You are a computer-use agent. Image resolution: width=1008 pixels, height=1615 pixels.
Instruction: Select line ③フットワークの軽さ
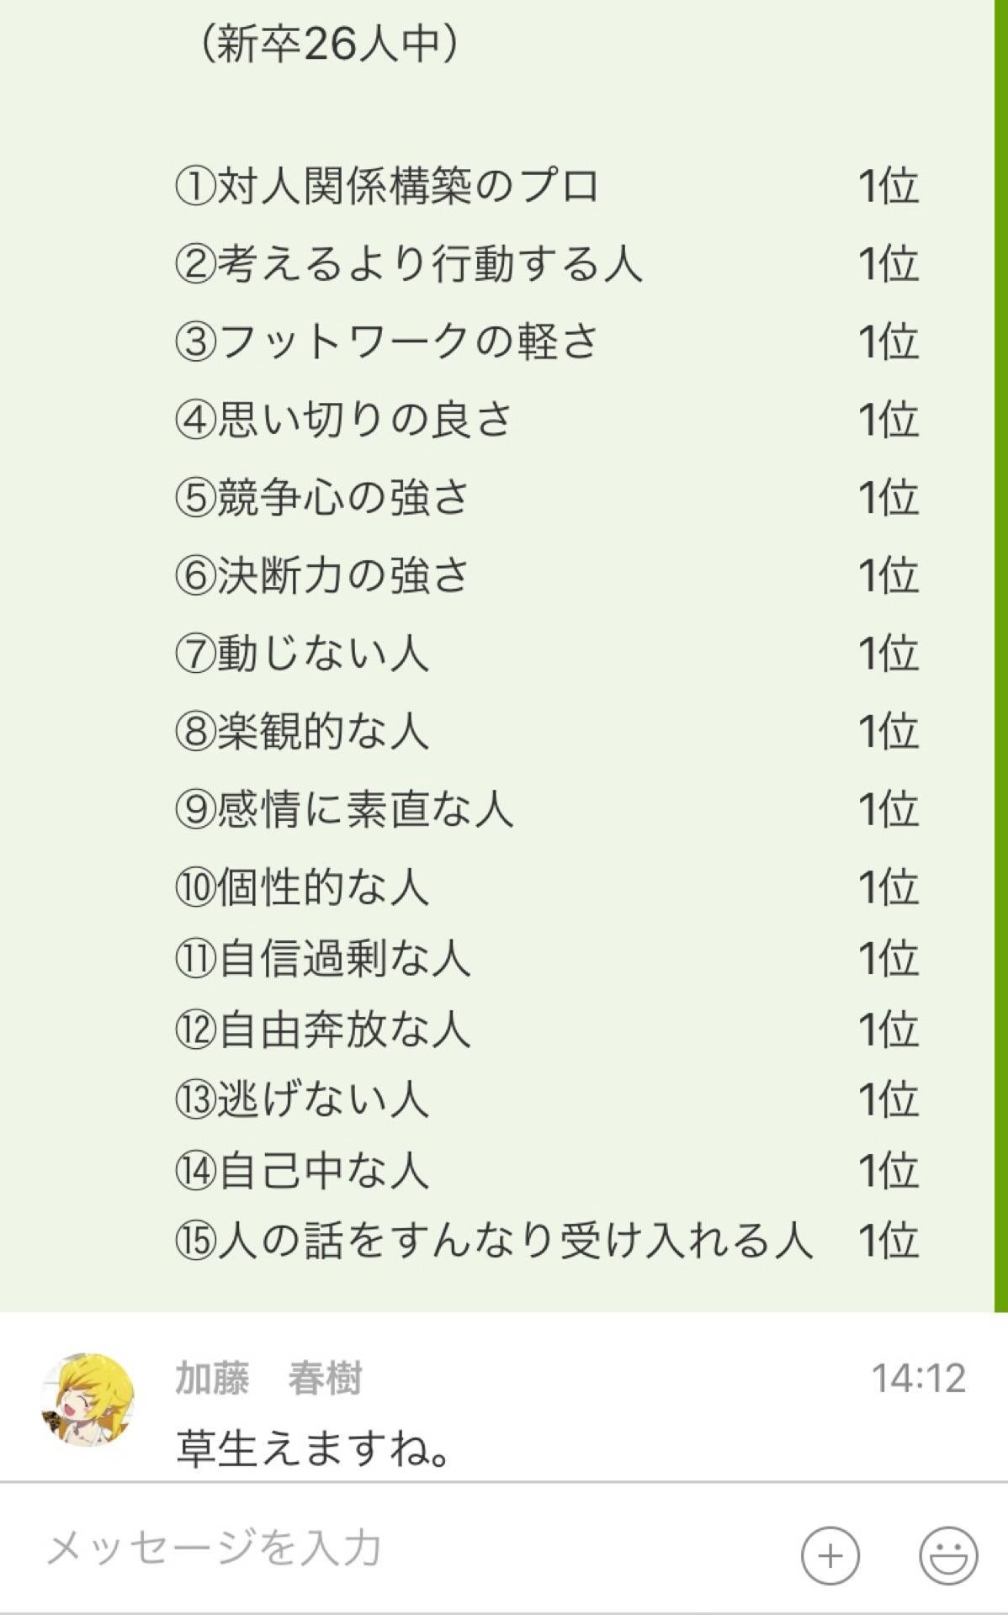[387, 342]
